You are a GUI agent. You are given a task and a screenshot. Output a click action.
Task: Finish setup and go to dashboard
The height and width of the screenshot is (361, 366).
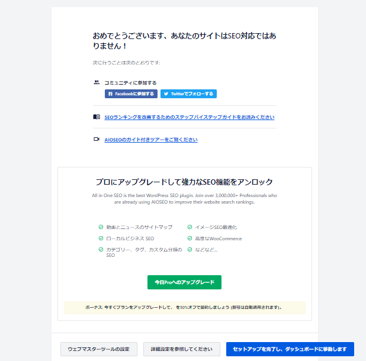(x=290, y=349)
